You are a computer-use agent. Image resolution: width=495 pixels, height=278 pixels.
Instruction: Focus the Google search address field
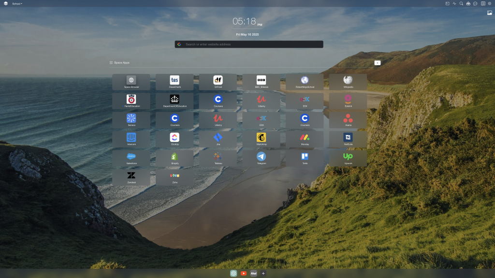pos(249,44)
